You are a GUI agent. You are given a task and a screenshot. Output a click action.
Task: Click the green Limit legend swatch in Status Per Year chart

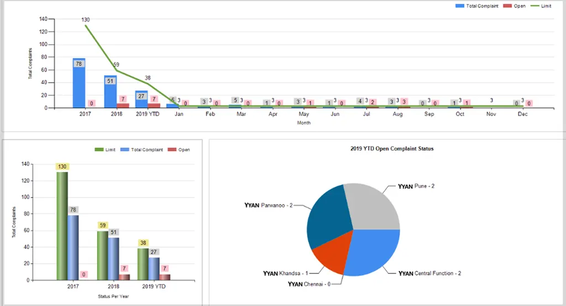pyautogui.click(x=99, y=149)
